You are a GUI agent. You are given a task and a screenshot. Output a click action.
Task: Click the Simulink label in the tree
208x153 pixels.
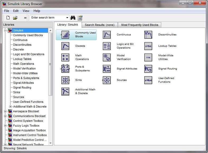tap(18, 30)
